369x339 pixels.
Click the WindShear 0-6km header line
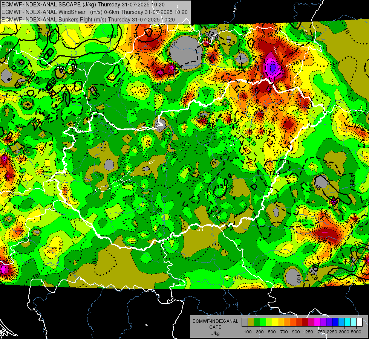tap(95, 12)
